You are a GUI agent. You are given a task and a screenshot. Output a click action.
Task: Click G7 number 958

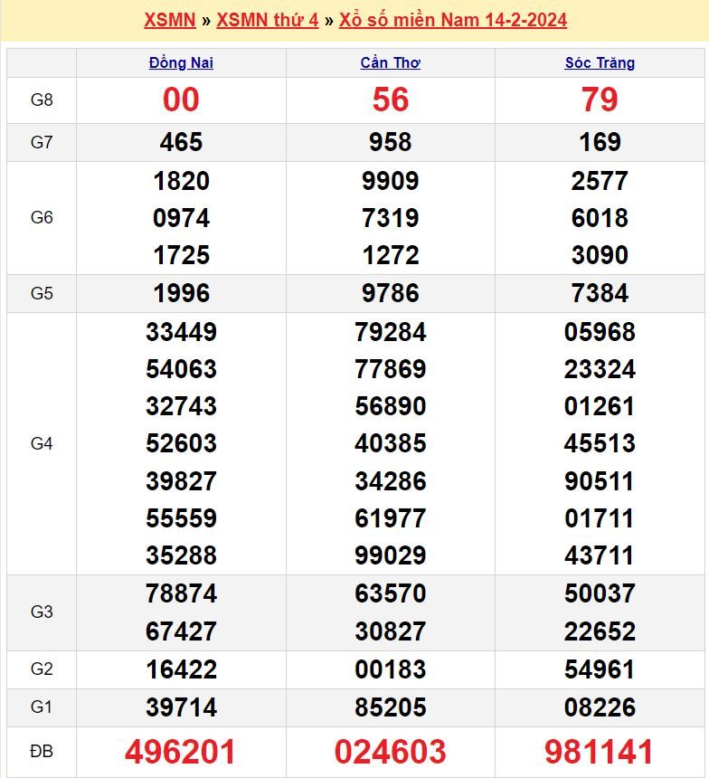coord(391,142)
